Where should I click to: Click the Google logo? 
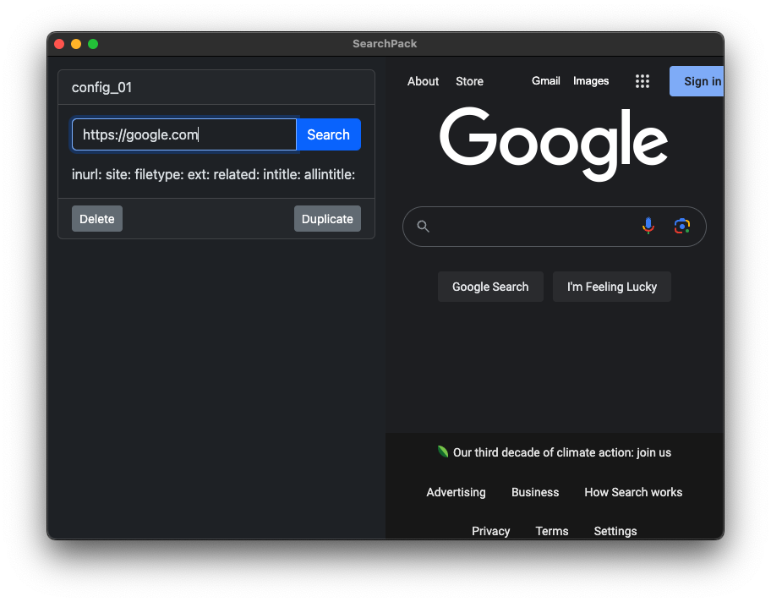point(554,144)
